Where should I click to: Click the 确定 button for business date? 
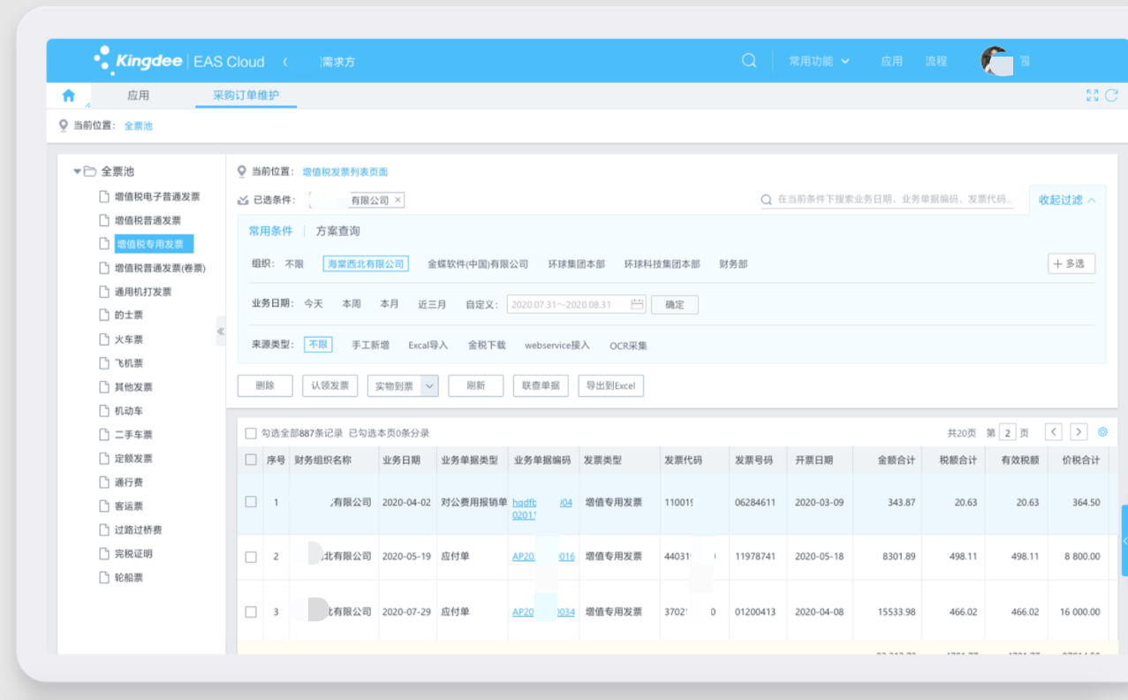(674, 304)
